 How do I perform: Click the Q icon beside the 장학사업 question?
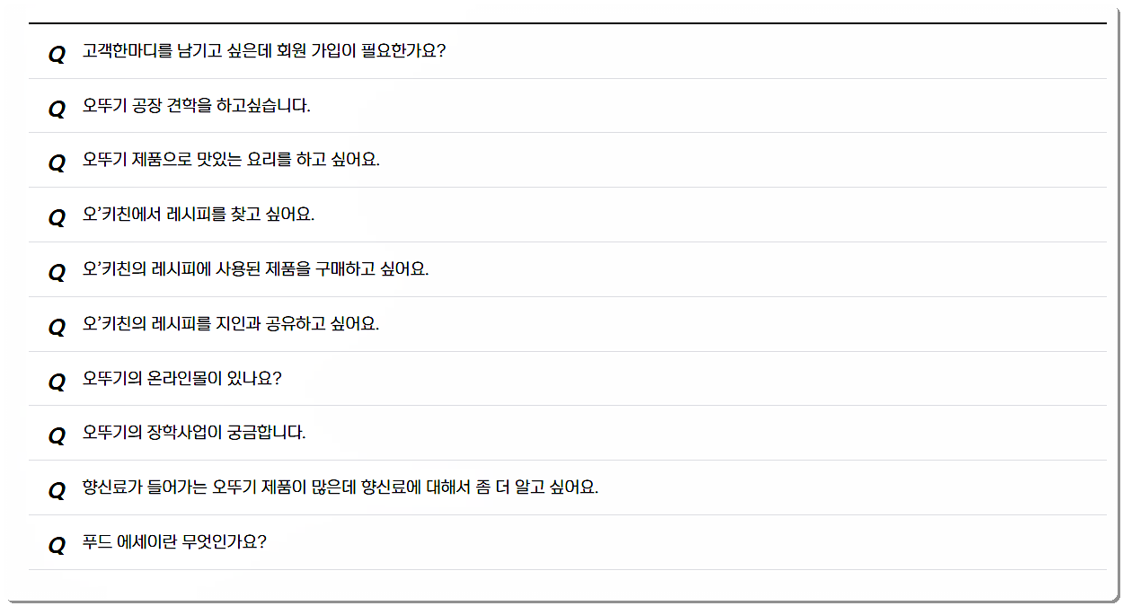coord(57,433)
